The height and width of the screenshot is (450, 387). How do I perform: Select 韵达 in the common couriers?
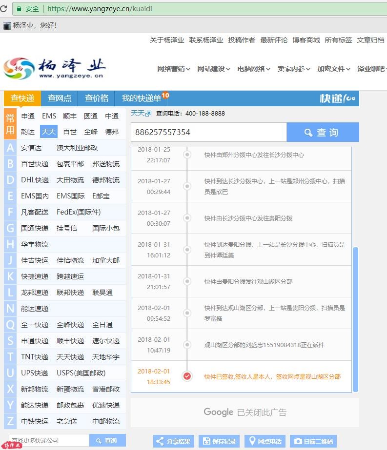28,132
